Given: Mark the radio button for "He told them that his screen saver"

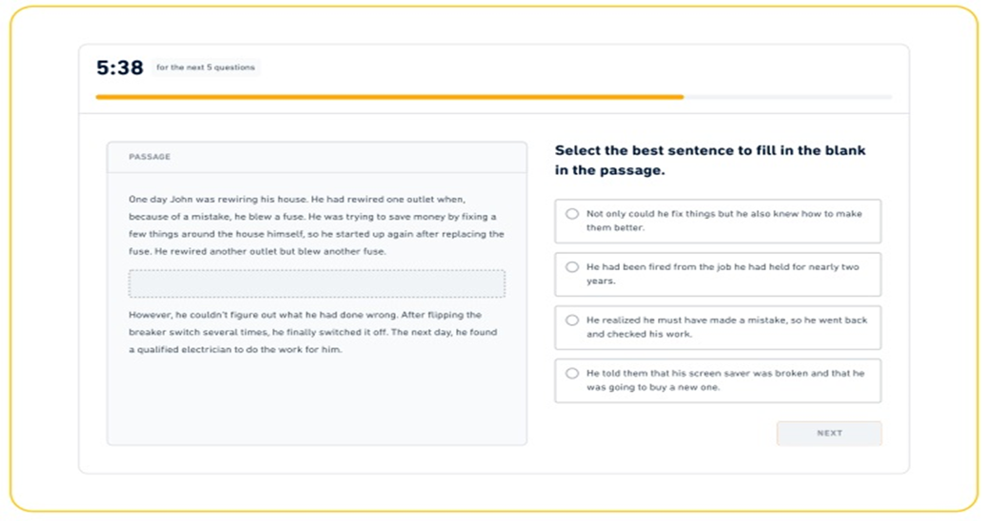Looking at the screenshot, I should [571, 374].
